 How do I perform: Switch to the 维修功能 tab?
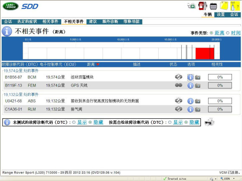pyautogui.click(x=131, y=22)
